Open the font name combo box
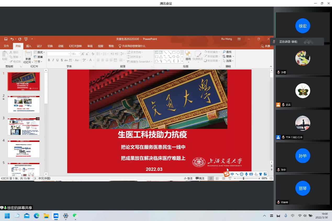The width and height of the screenshot is (332, 221). coord(59,54)
